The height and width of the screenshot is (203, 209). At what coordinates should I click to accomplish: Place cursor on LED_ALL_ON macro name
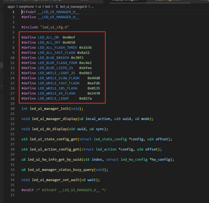tap(48, 37)
